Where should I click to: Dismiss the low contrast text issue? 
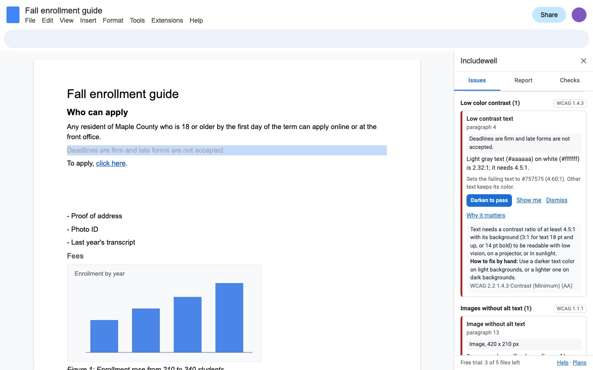(x=557, y=200)
